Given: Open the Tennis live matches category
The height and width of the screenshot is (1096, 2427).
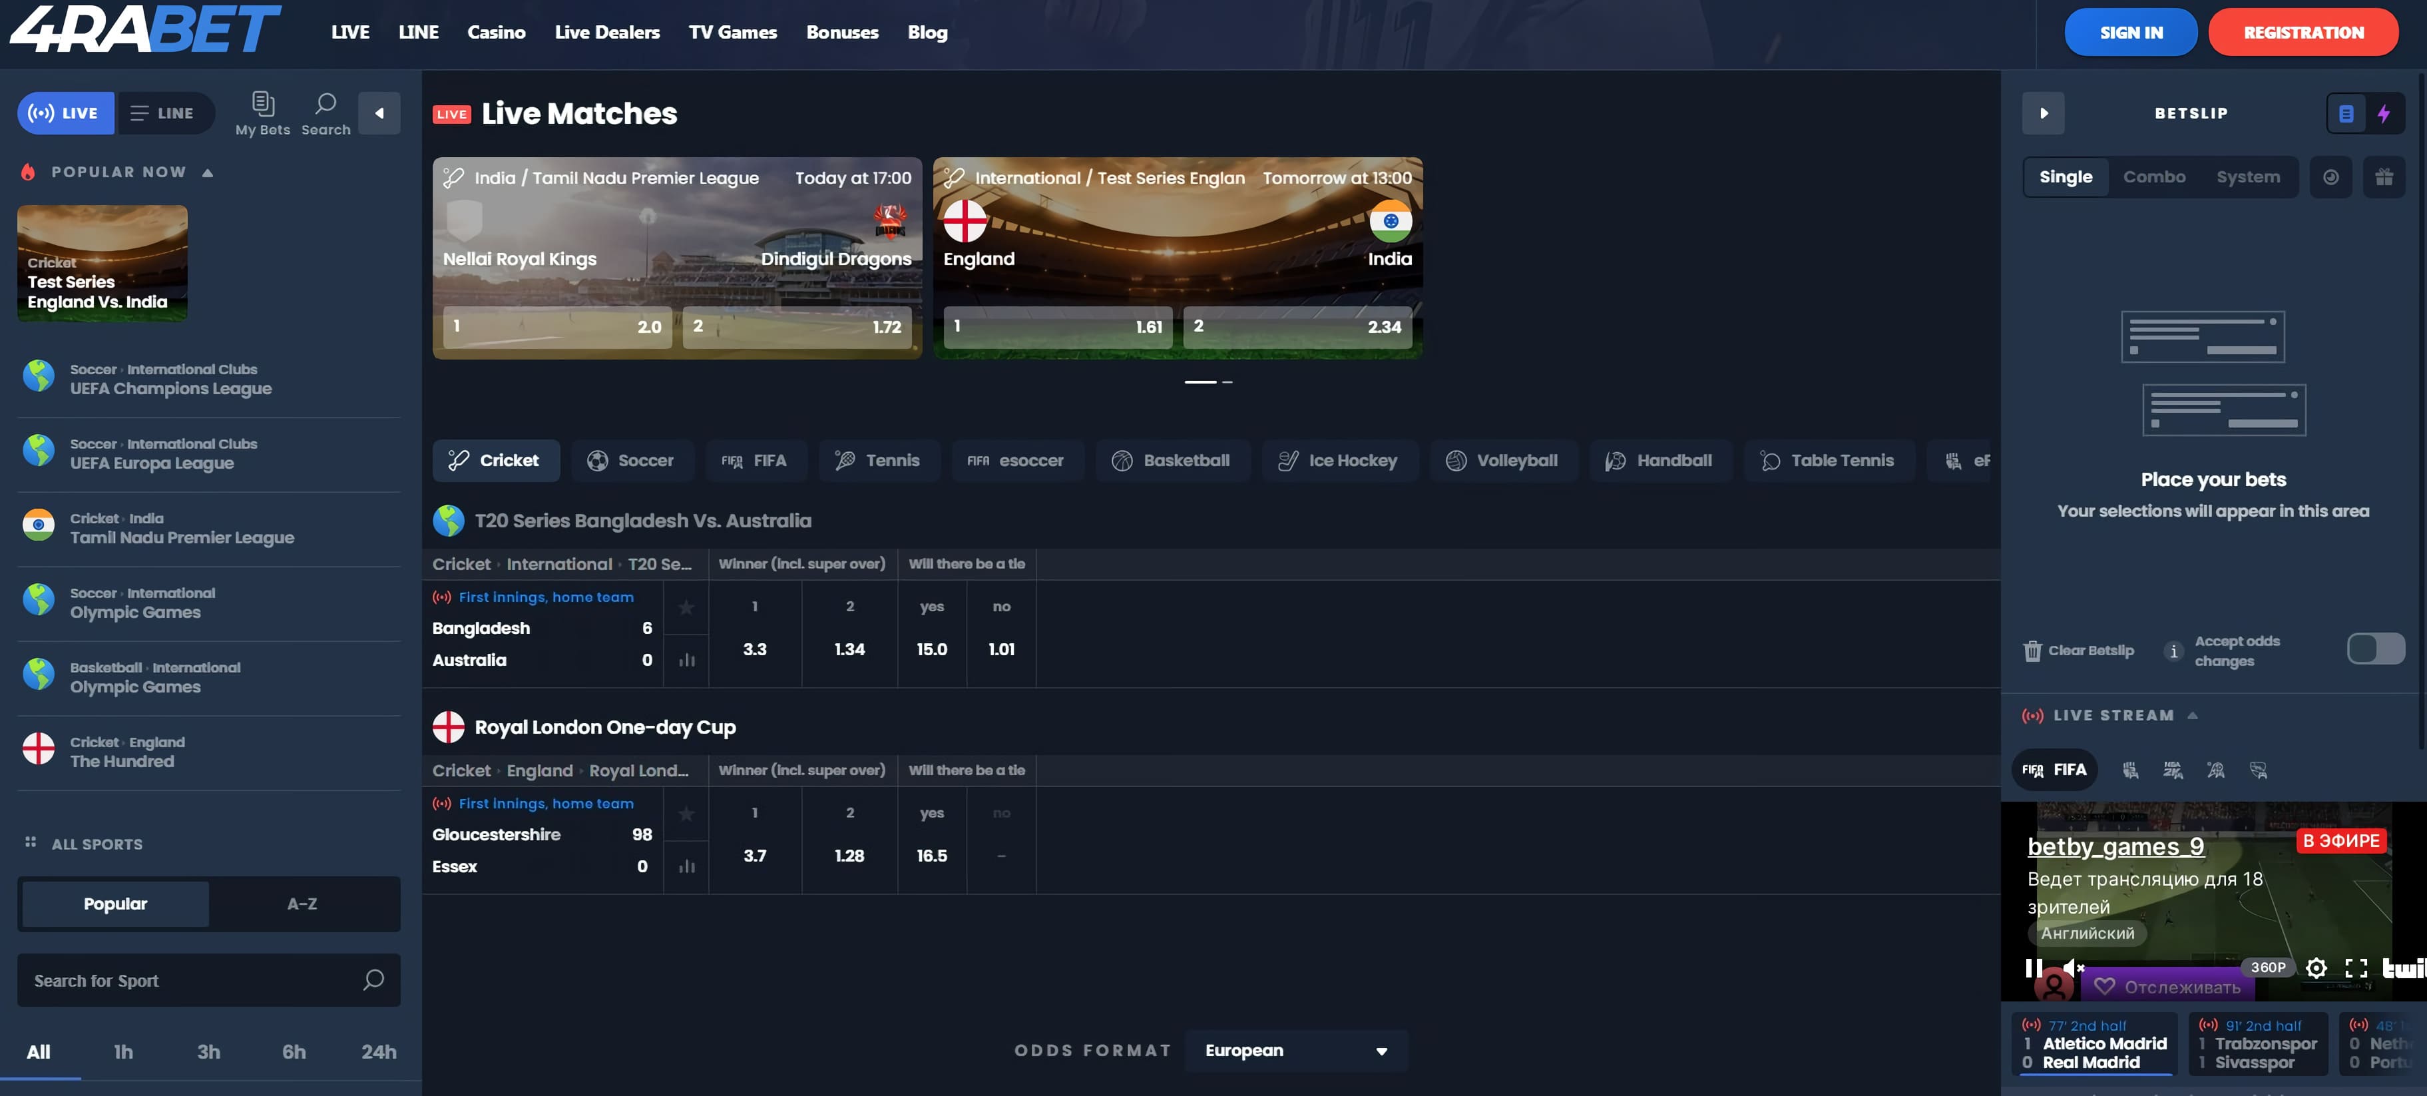Looking at the screenshot, I should (x=878, y=461).
